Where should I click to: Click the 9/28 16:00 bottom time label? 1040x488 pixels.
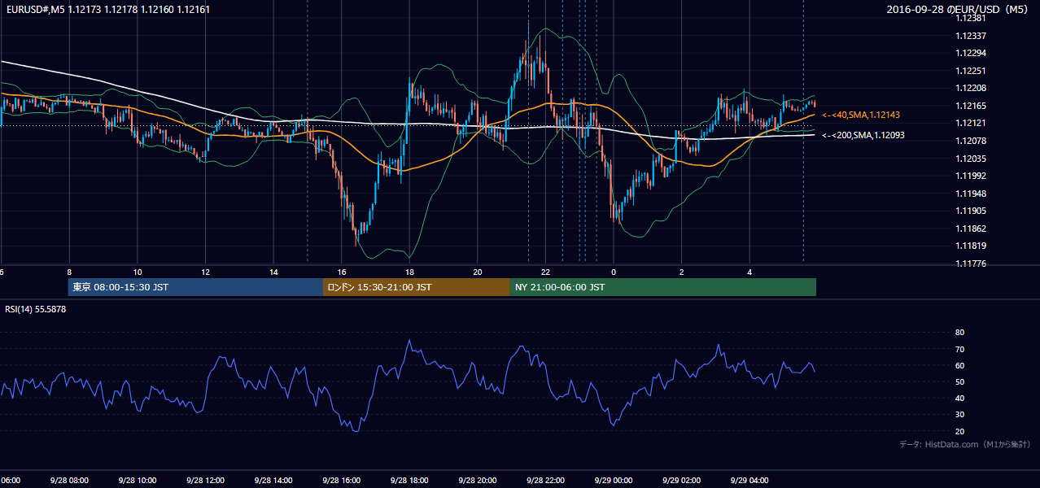(340, 481)
